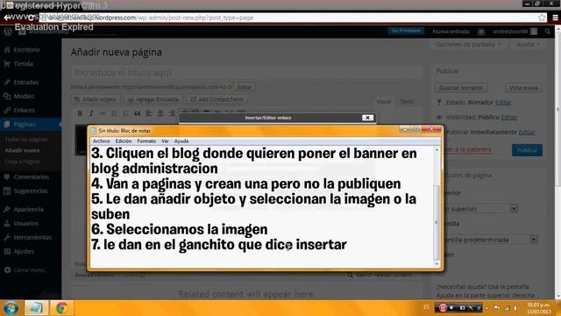Click the Entradas pin icon in sidebar
561x316 pixels.
coord(7,83)
